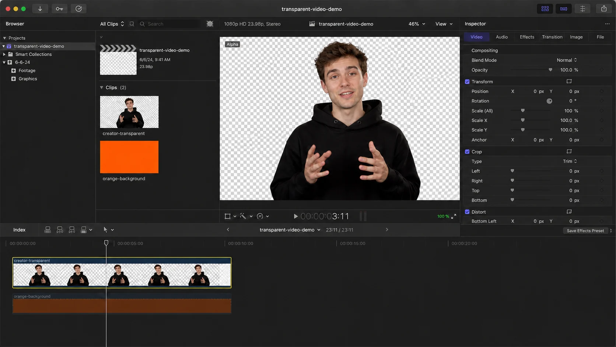616x347 pixels.
Task: Switch to the Audio inspector tab
Action: pyautogui.click(x=501, y=37)
